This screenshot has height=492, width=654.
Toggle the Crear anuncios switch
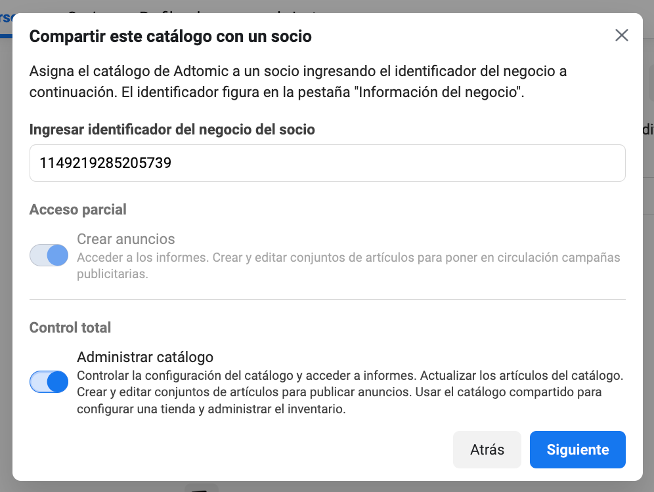click(x=49, y=255)
